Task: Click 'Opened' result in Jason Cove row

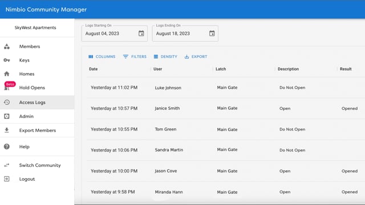Action: pyautogui.click(x=350, y=171)
